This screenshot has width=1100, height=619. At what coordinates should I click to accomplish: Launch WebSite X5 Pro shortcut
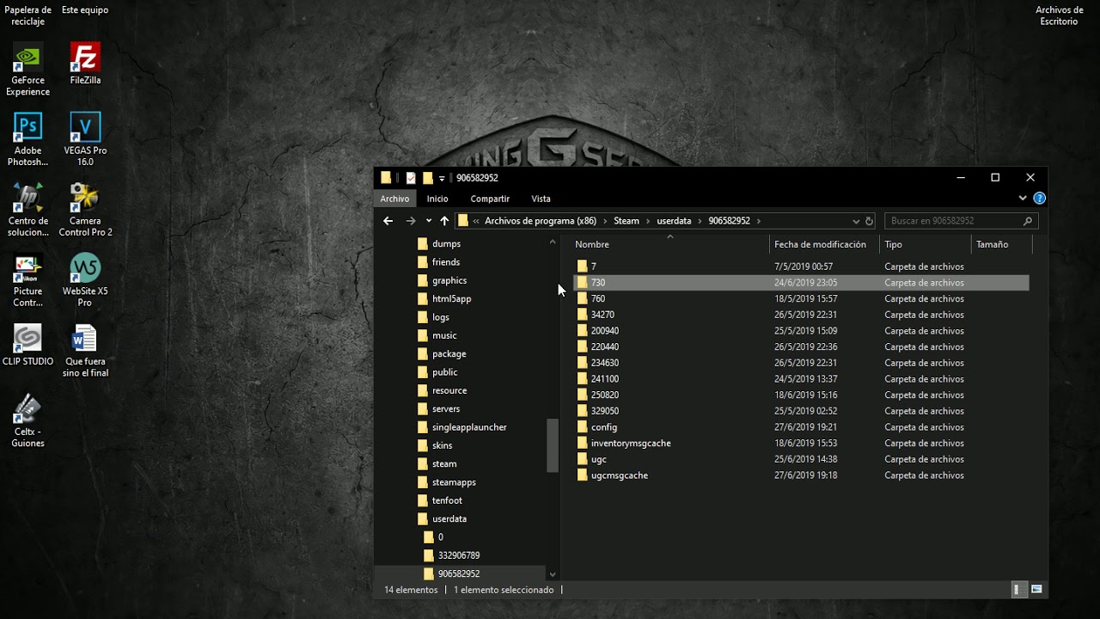85,281
